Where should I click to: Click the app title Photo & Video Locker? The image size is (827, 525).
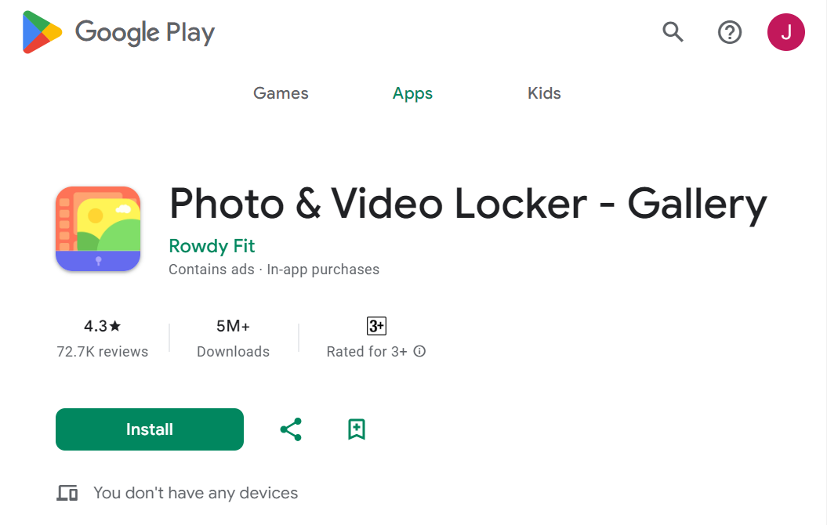(468, 205)
